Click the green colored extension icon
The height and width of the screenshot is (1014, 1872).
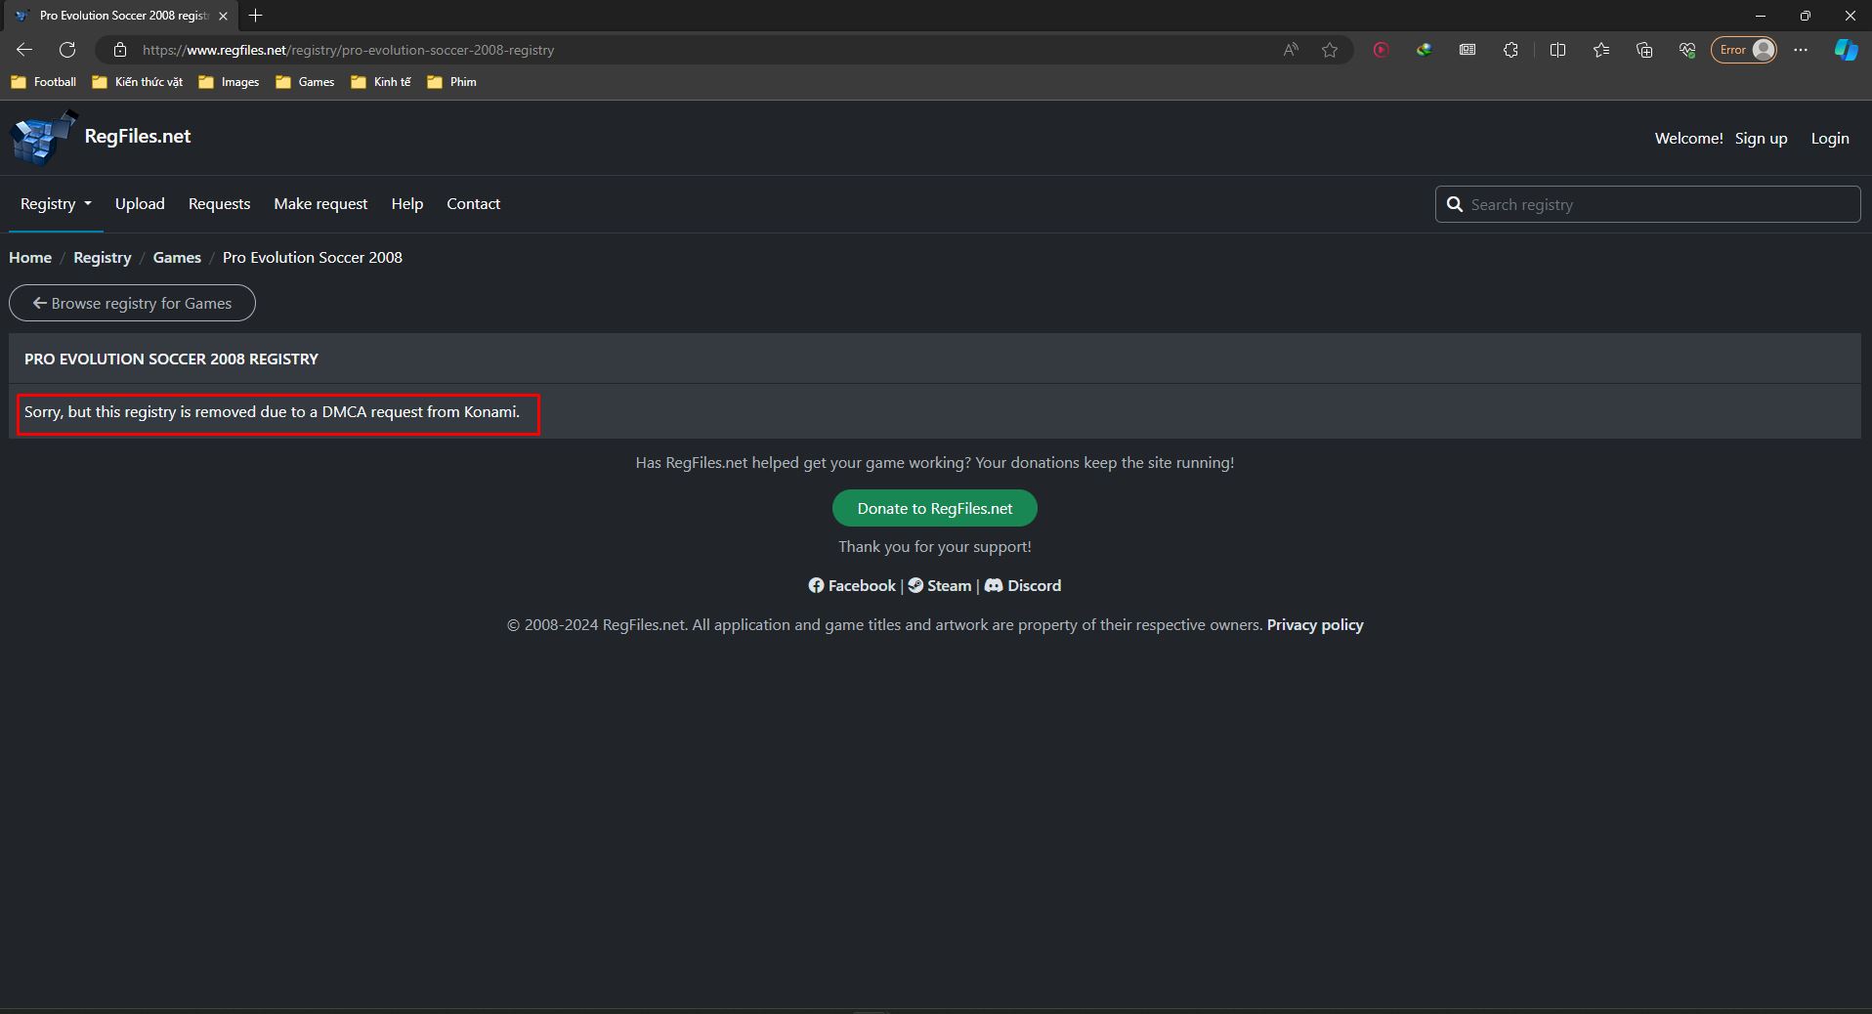(1425, 50)
